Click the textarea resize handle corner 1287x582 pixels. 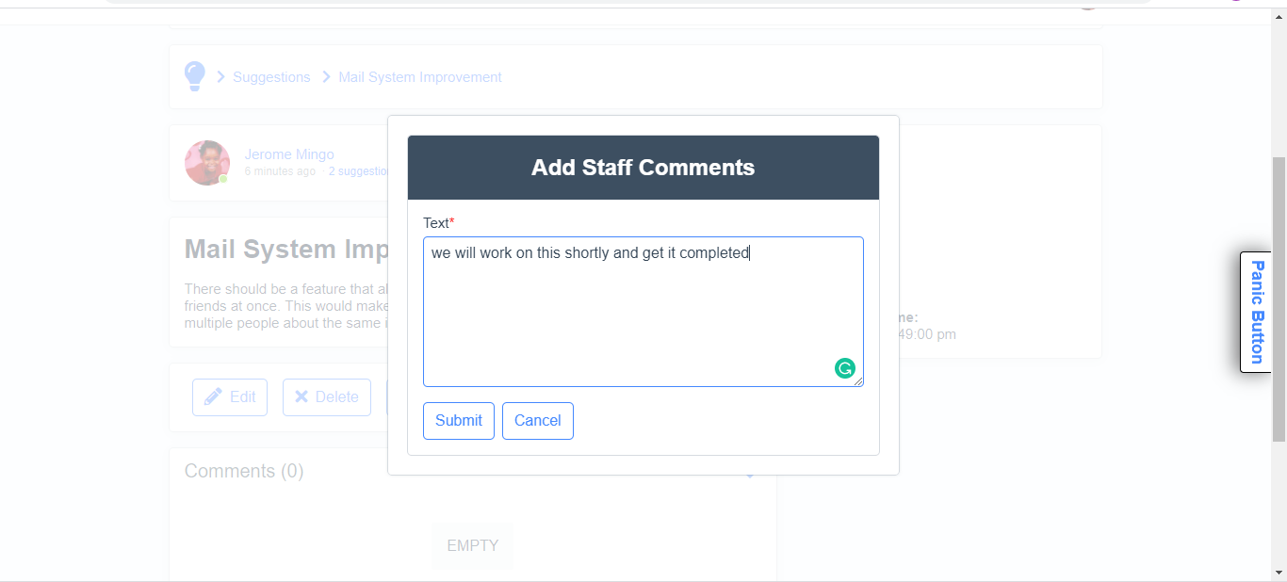pyautogui.click(x=858, y=381)
